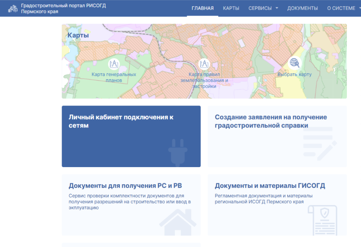Expand the О СИСТЕМЕ dropdown menu
This screenshot has height=247, width=361.
click(x=342, y=8)
